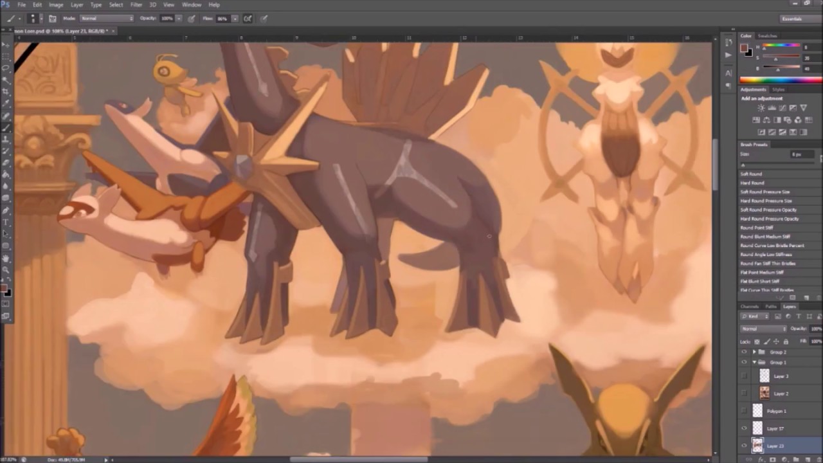The height and width of the screenshot is (463, 823).
Task: Add a Levels adjustment
Action: click(772, 108)
